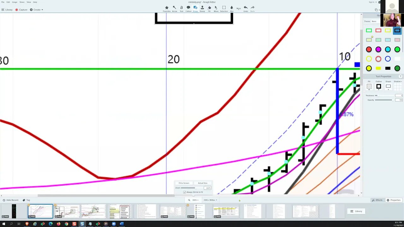Viewport: 404px width, 227px height.
Task: Hide the Recent captures tray
Action: tap(10, 200)
